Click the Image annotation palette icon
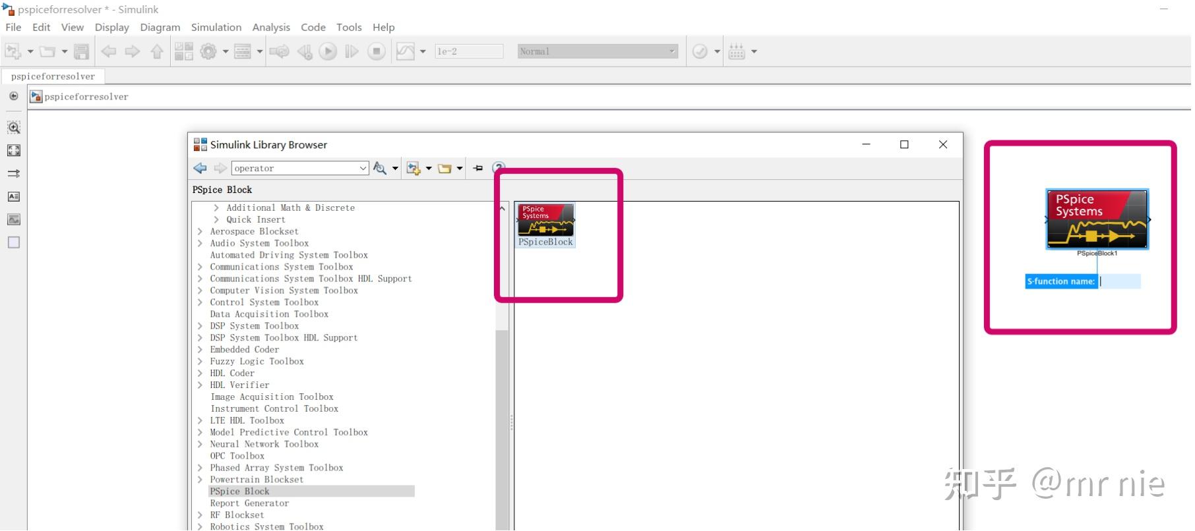 click(x=14, y=219)
